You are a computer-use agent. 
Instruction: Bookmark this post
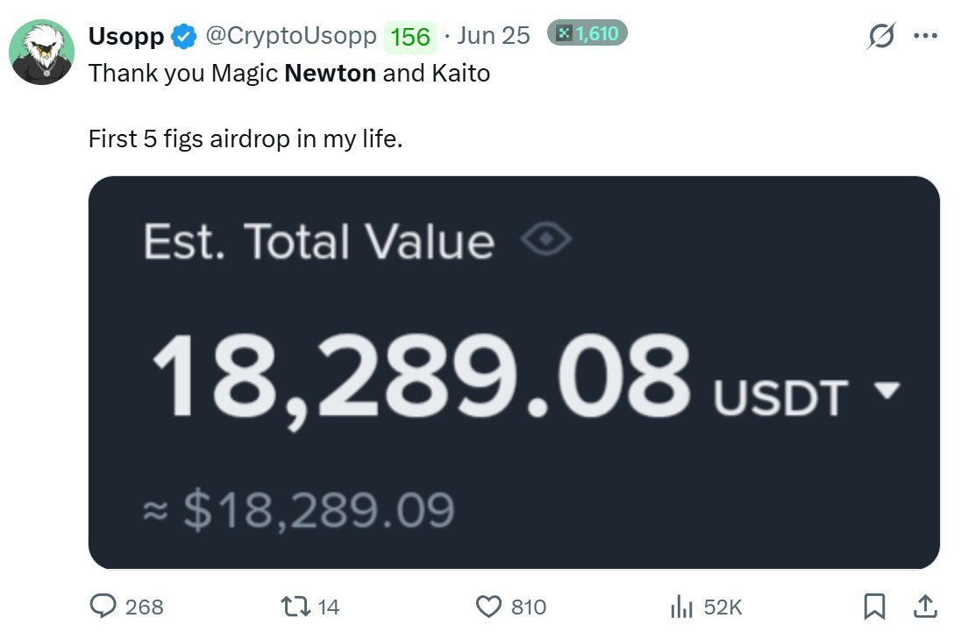(x=874, y=606)
